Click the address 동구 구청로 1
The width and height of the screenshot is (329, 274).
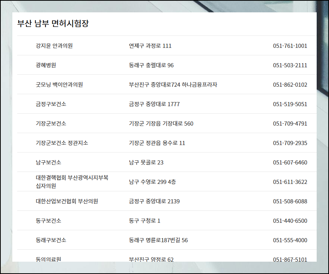(x=145, y=221)
